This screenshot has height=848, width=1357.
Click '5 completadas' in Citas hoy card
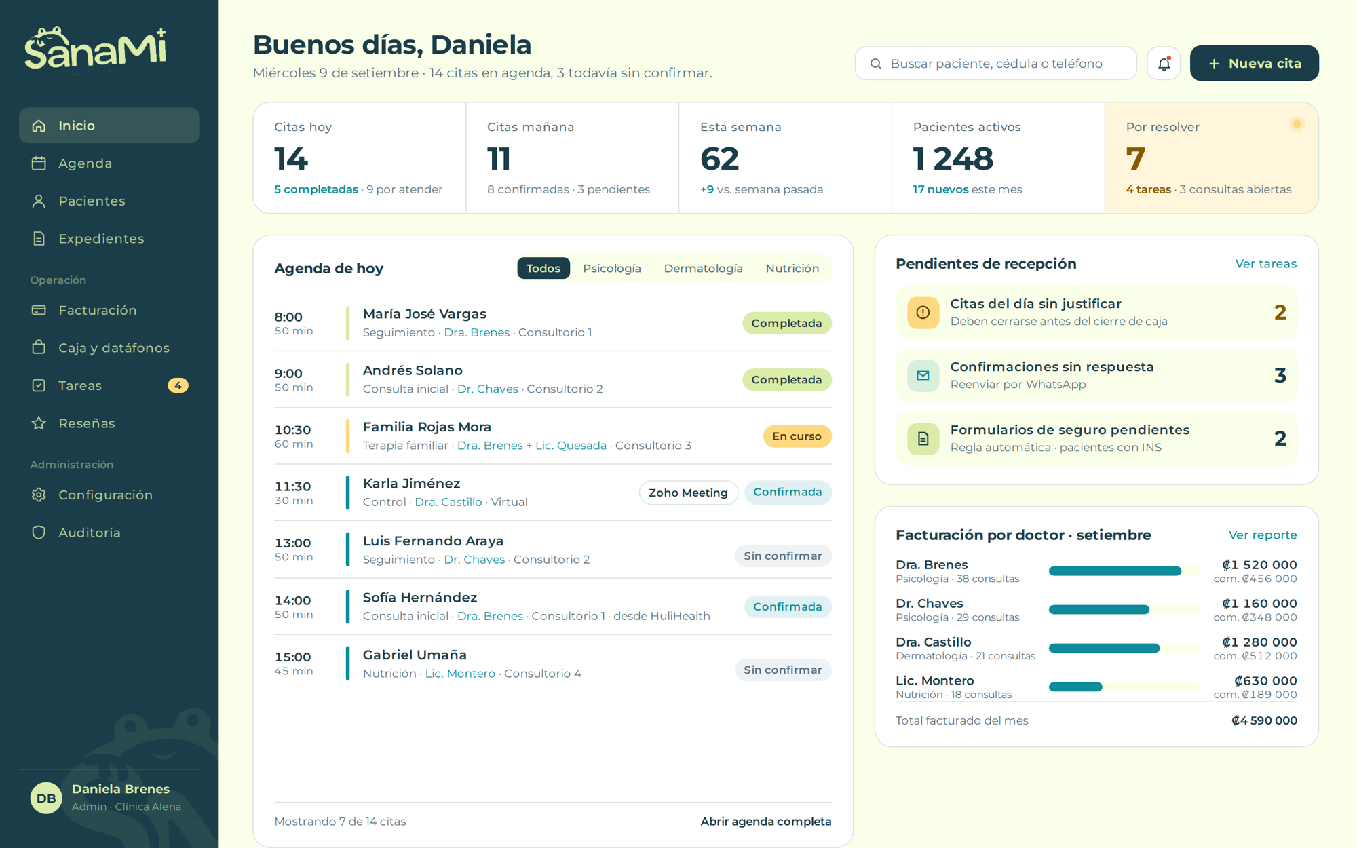point(316,189)
